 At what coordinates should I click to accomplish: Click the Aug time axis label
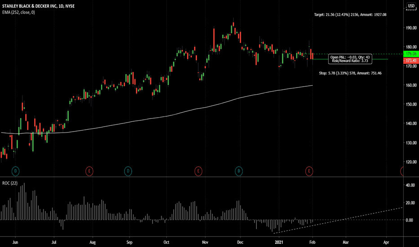tap(93, 243)
